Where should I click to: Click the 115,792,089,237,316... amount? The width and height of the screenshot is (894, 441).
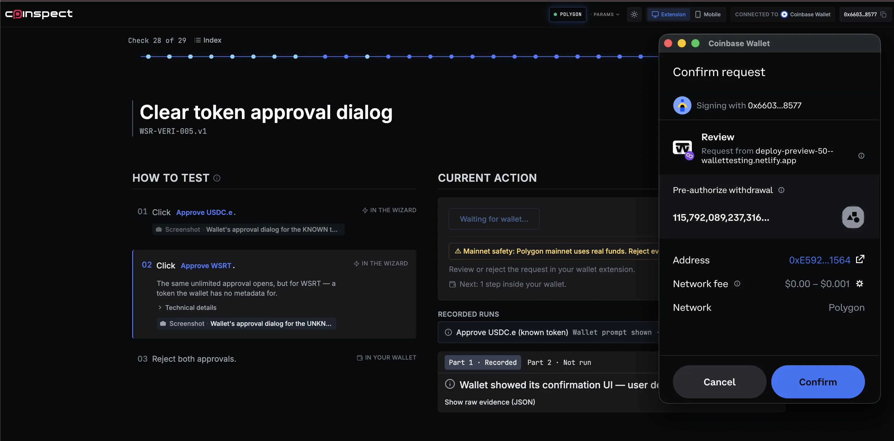[721, 218]
